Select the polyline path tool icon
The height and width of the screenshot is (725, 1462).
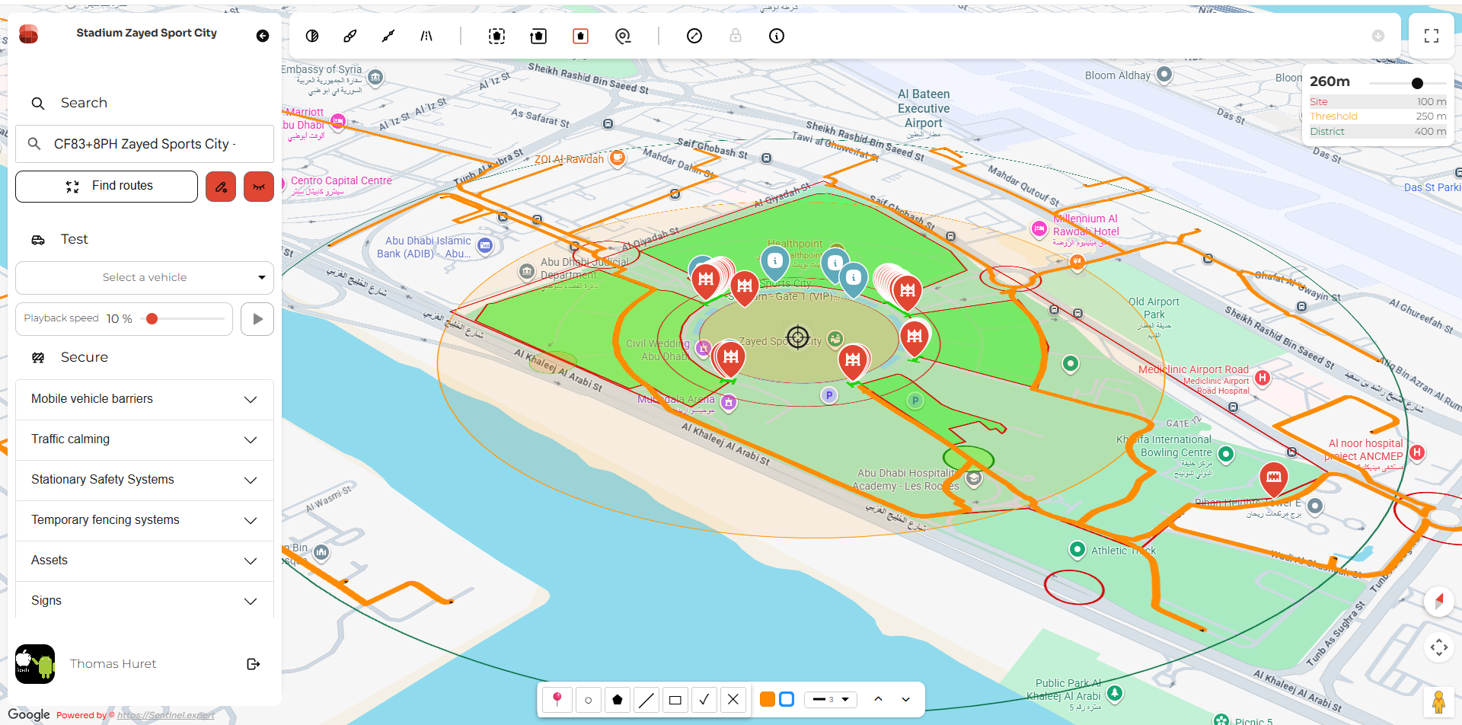tap(388, 36)
